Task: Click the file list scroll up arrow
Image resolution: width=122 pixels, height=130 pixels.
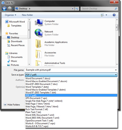Action: (117, 20)
